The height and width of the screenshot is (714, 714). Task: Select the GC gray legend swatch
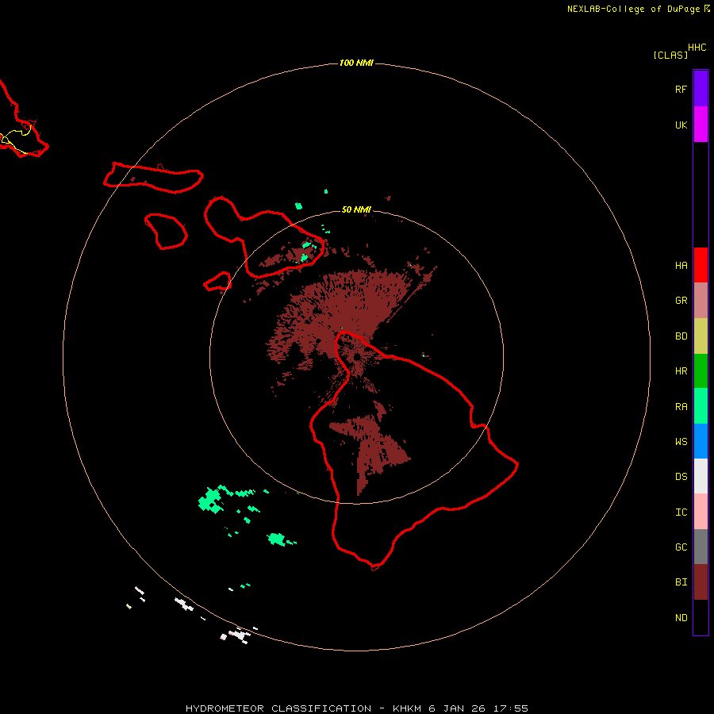701,547
